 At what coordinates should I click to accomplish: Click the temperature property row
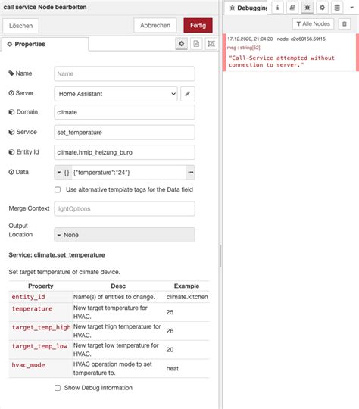point(109,312)
